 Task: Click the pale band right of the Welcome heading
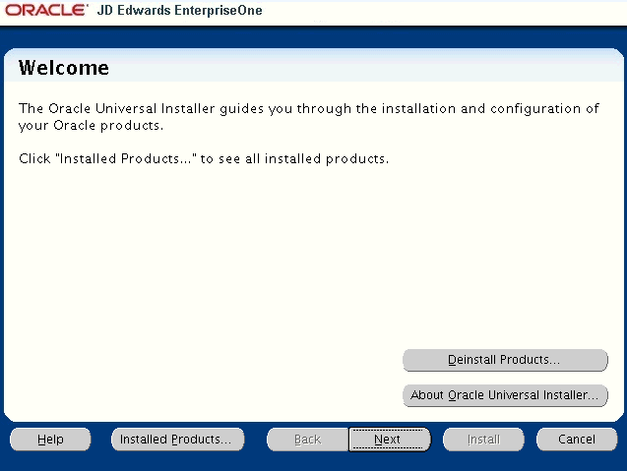pyautogui.click(x=394, y=68)
